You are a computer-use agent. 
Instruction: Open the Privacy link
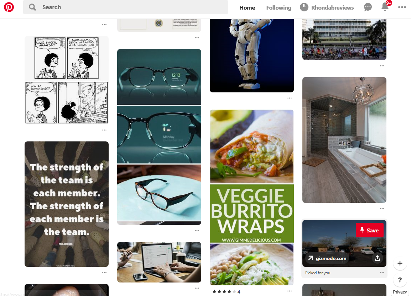point(400,292)
